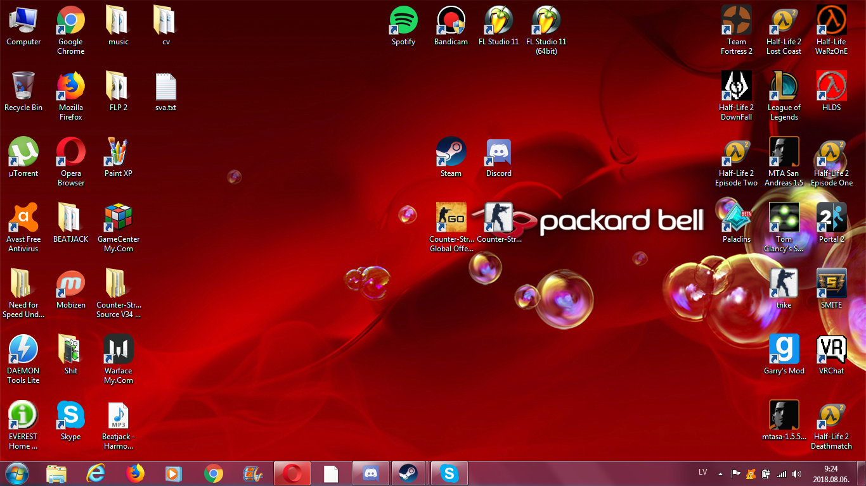Select the GameCenter My.Com shortcut
This screenshot has height=486, width=866.
coord(119,228)
